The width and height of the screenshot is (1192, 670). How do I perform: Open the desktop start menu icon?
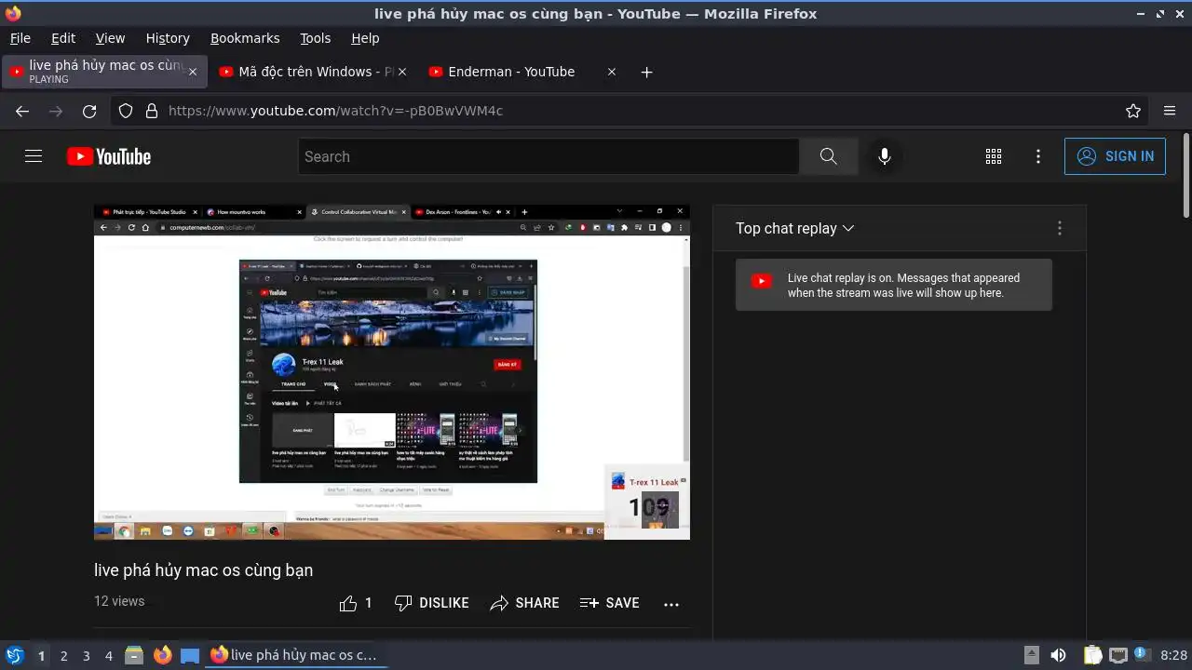pyautogui.click(x=14, y=655)
